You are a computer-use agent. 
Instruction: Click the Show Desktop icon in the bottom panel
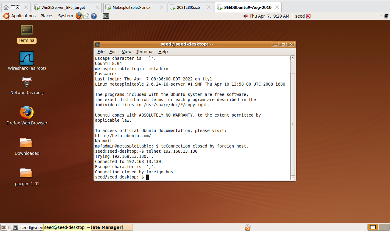pos(4,227)
